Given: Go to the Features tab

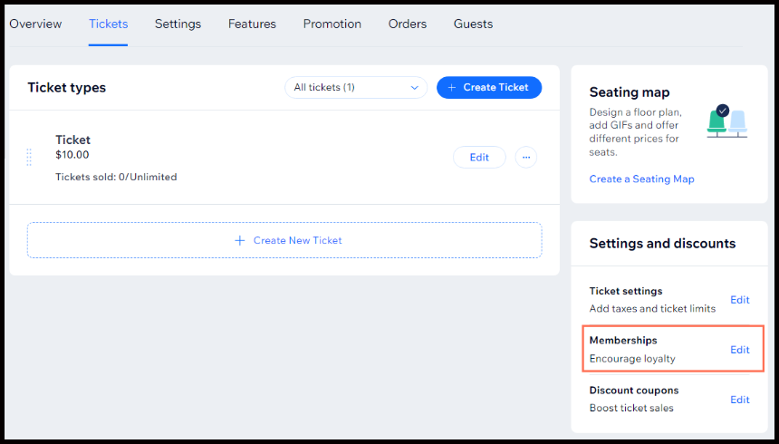Looking at the screenshot, I should (x=252, y=24).
